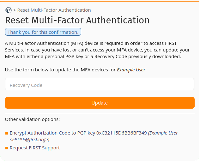
Task: Click the orange Update button
Action: coord(100,103)
